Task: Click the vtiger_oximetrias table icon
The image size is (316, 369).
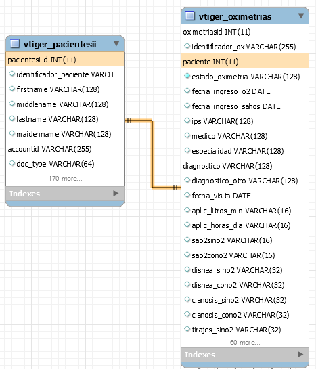Action: 190,16
